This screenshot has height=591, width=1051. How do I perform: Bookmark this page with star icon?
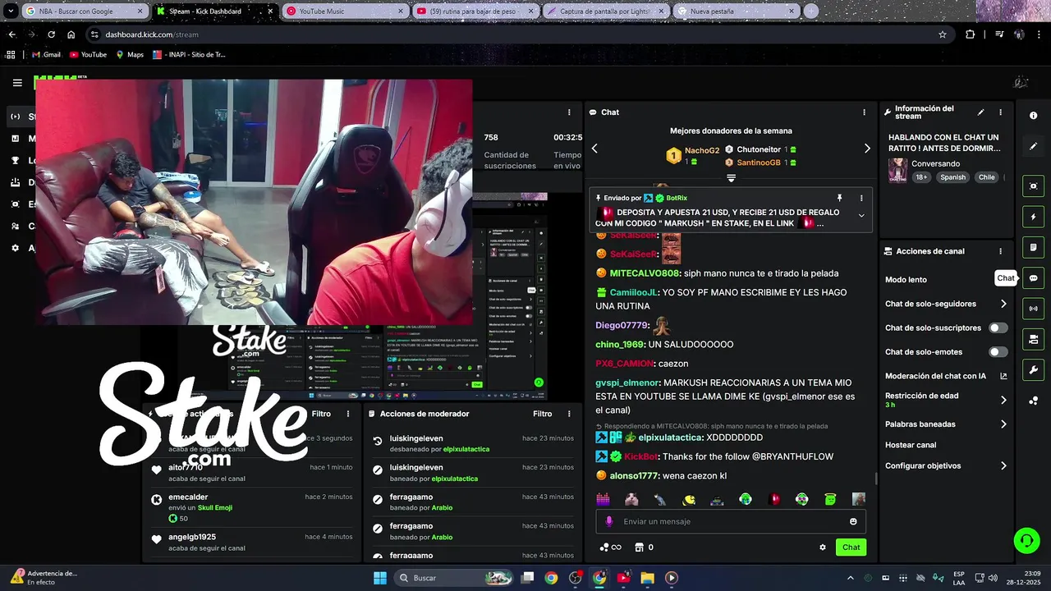tap(943, 34)
